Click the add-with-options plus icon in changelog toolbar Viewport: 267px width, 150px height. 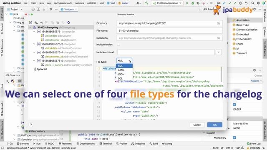click(36, 22)
